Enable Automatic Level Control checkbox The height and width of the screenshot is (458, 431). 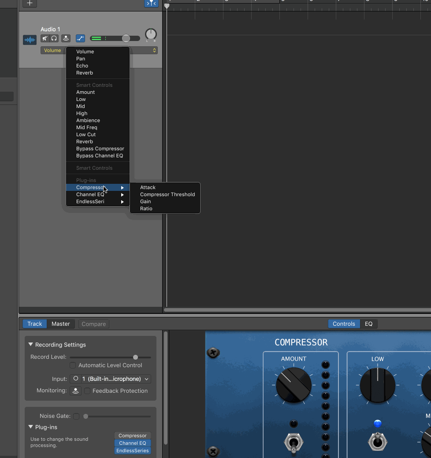(x=73, y=365)
